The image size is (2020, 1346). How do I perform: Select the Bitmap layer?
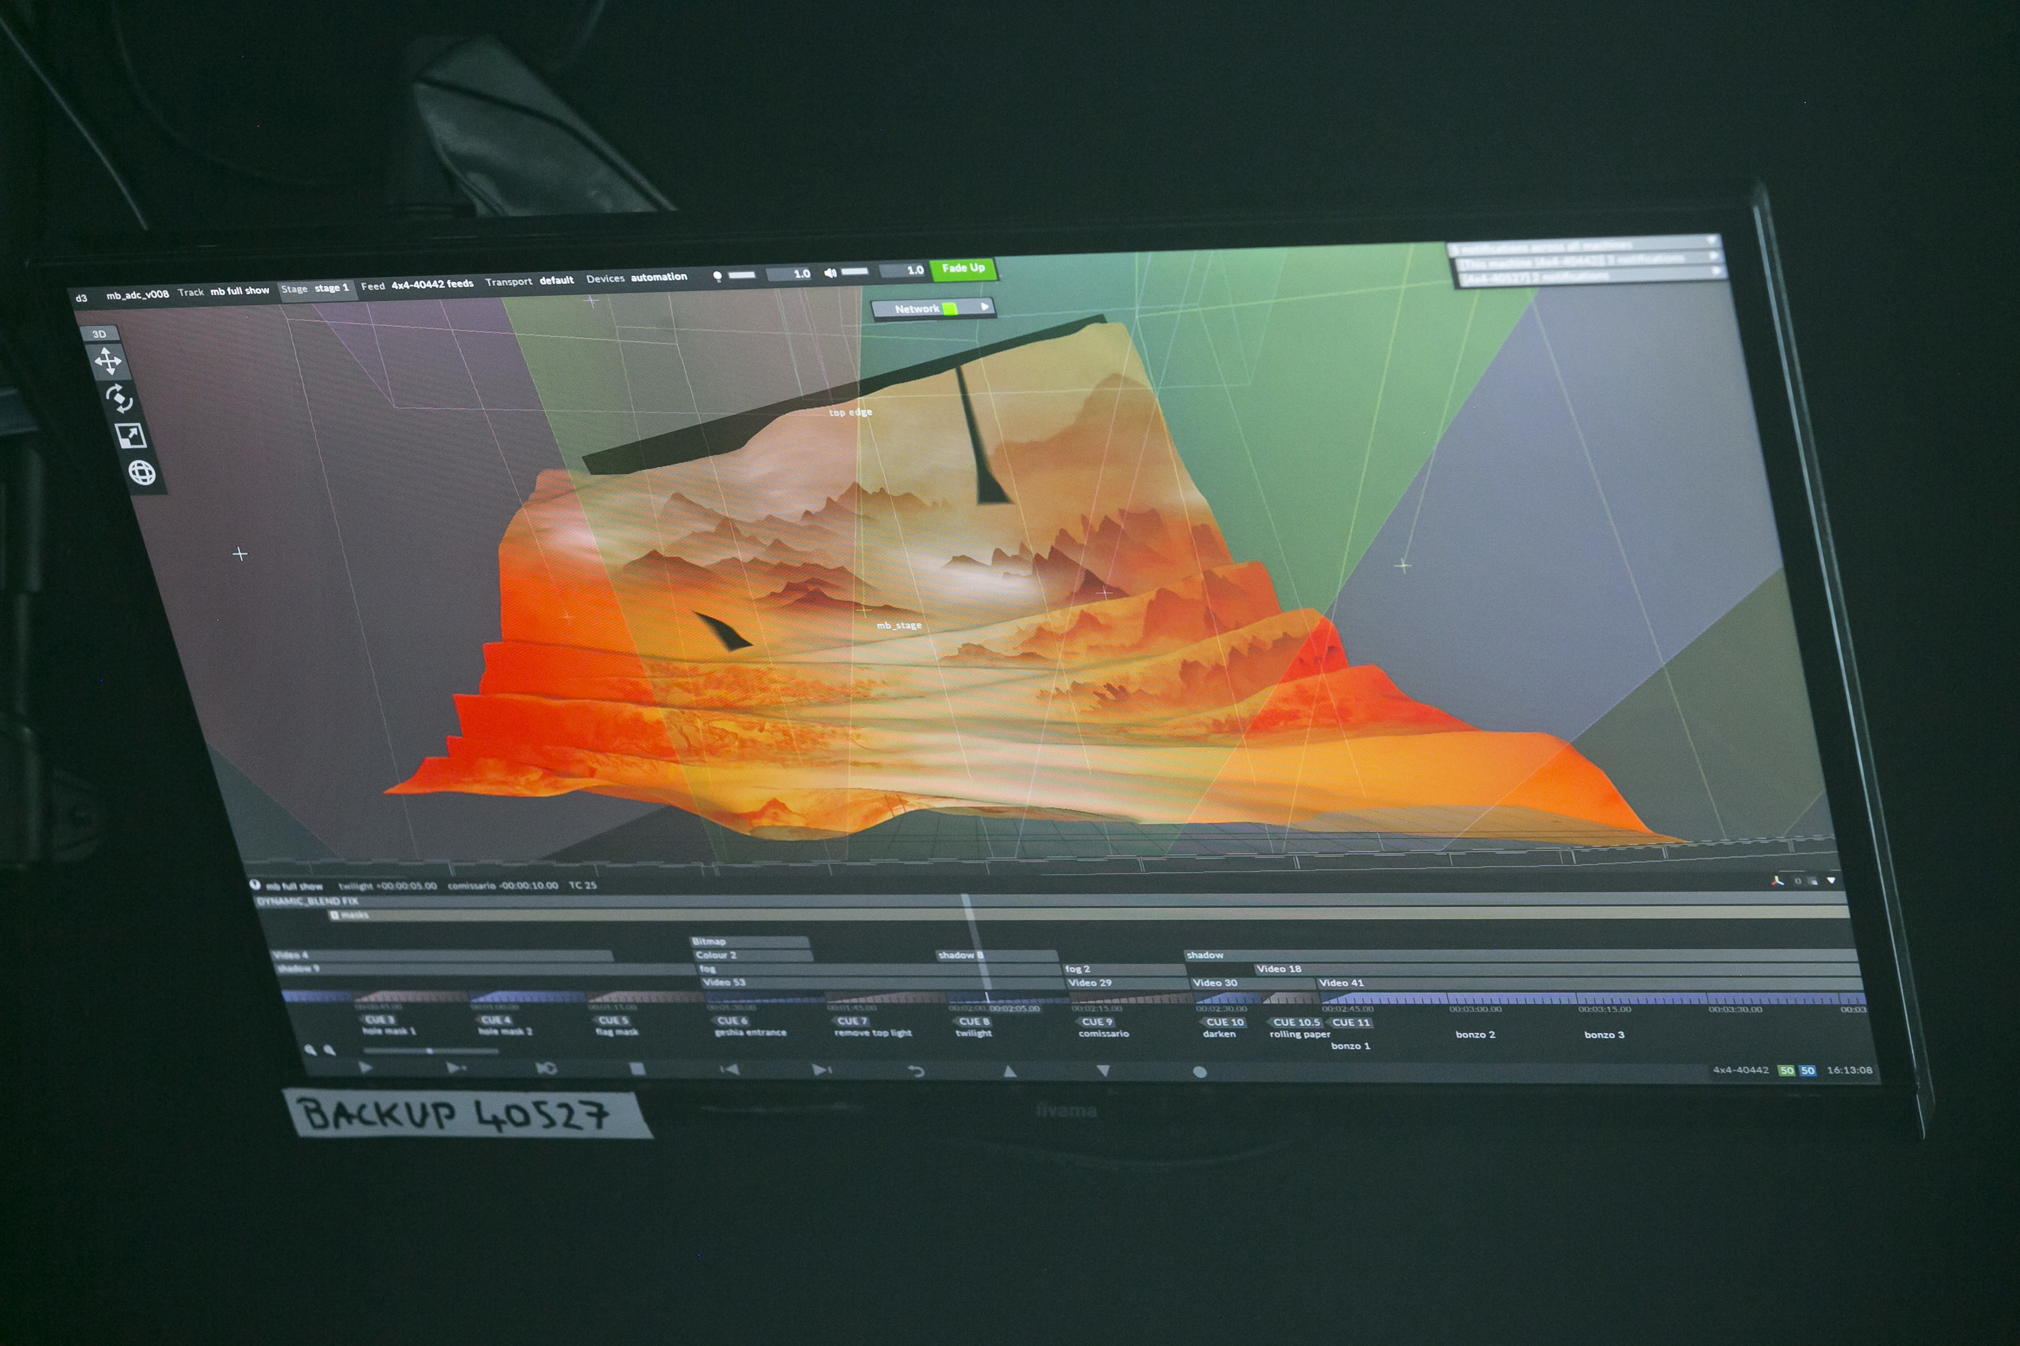[x=749, y=942]
